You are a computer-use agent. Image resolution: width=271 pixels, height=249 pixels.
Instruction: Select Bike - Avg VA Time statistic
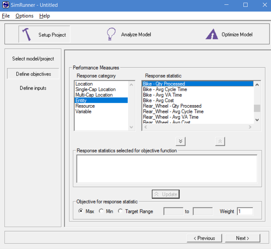tap(198, 95)
